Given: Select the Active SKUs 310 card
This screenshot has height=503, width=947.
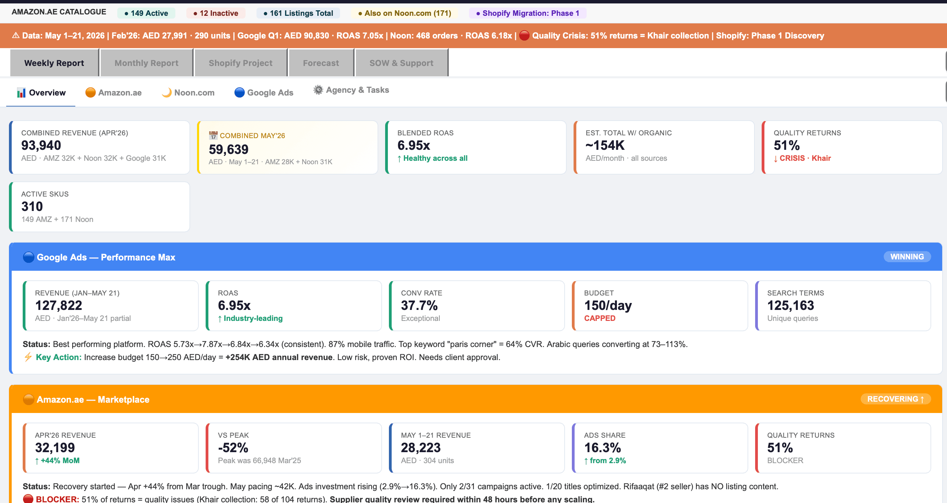Looking at the screenshot, I should [99, 207].
